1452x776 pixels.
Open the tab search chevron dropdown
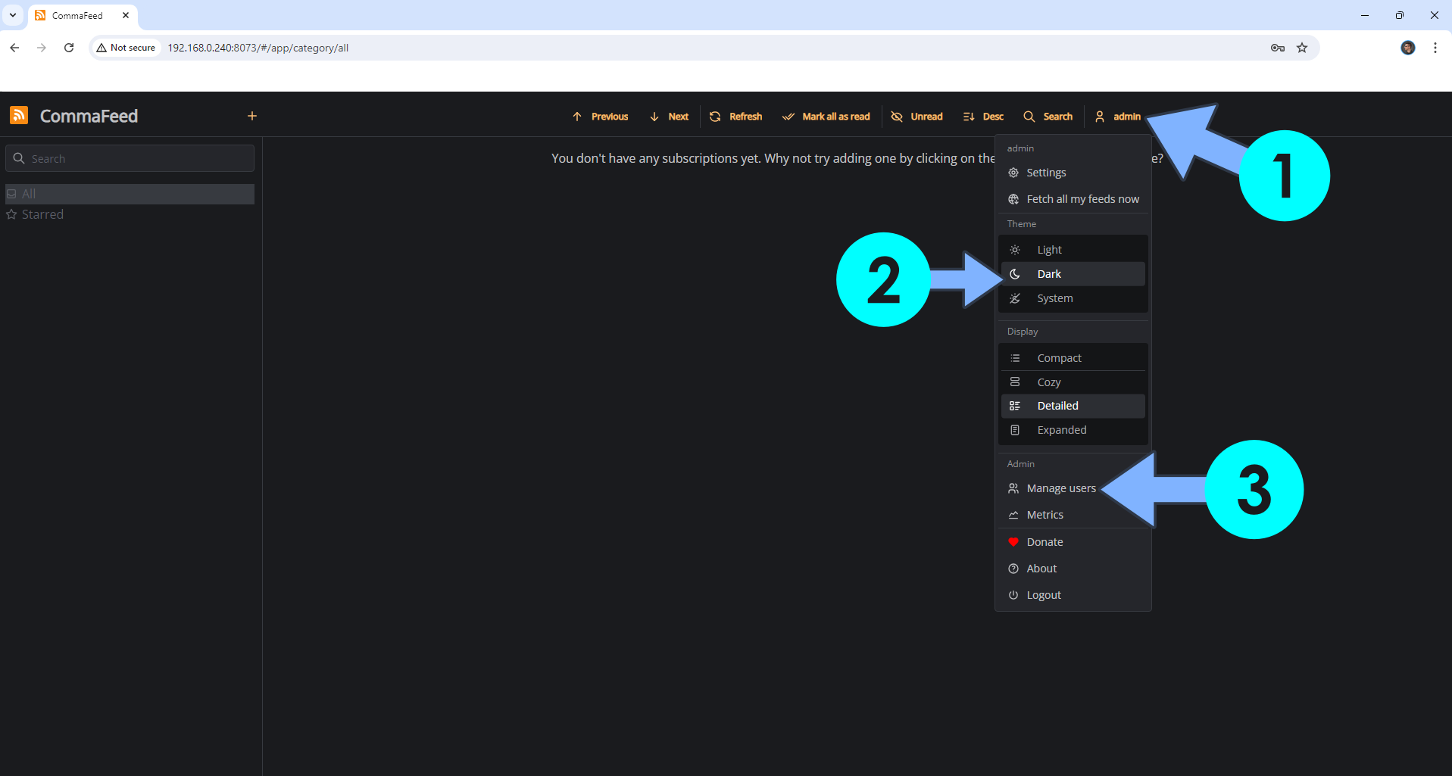click(13, 15)
